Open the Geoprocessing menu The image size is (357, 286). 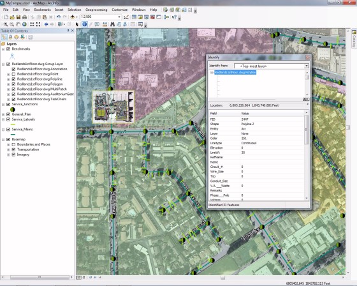coord(96,10)
